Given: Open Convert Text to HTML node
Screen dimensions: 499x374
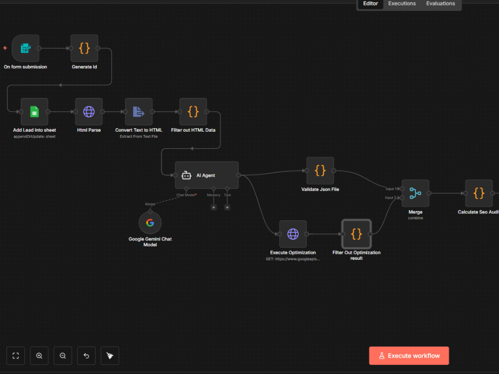Looking at the screenshot, I should [x=139, y=112].
